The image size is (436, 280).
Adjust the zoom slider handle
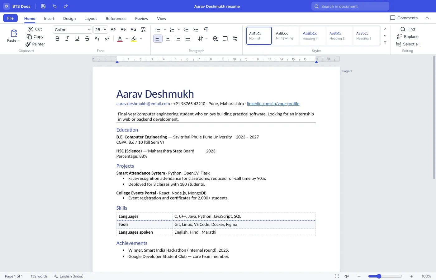pos(379,276)
